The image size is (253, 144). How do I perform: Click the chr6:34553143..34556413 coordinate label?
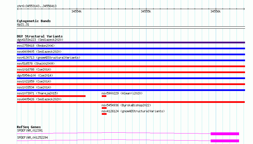37,6
